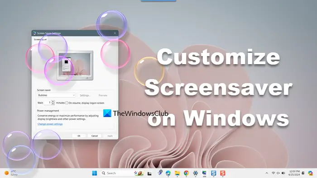Open Microsoft Edge from the taskbar

point(168,173)
